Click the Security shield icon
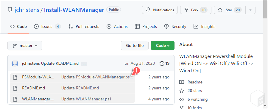The height and width of the screenshot is (109, 268). coord(166,27)
